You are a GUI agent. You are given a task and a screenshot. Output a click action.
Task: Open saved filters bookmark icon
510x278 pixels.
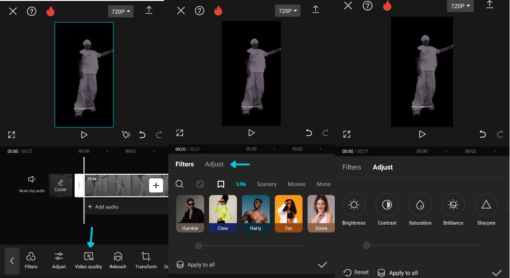click(221, 184)
